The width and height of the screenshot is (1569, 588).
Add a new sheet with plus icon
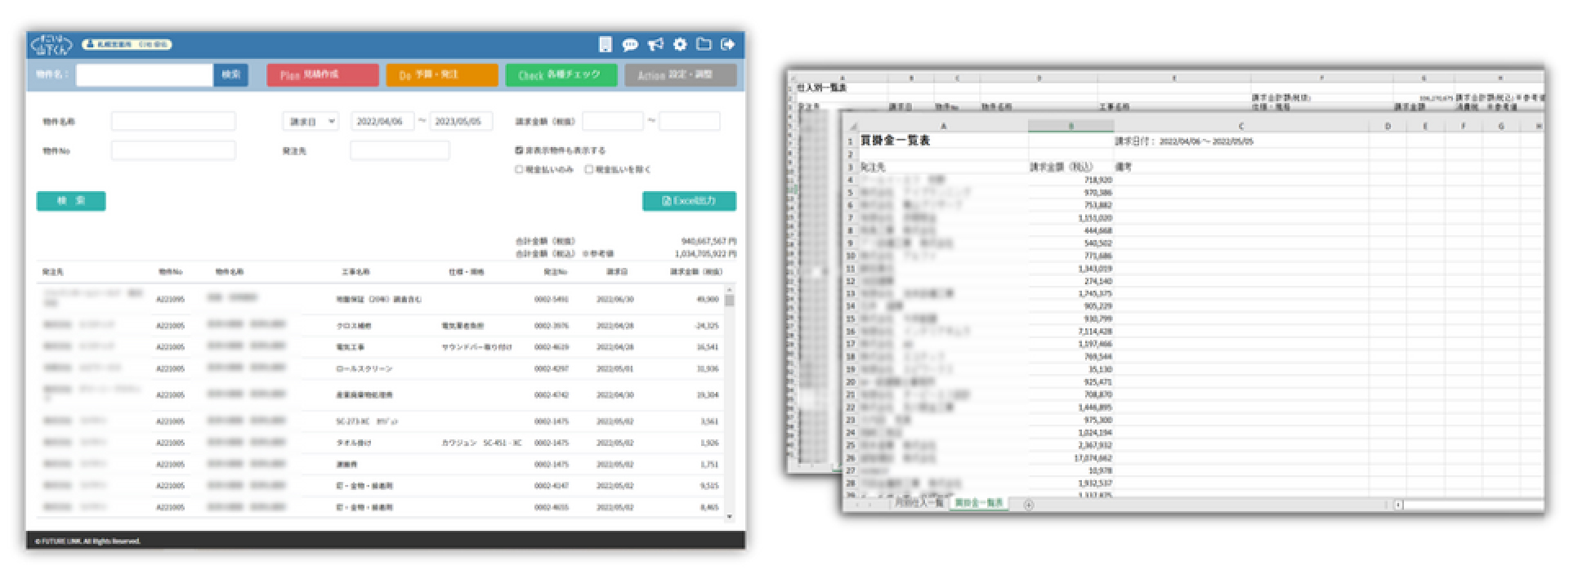(x=1029, y=505)
